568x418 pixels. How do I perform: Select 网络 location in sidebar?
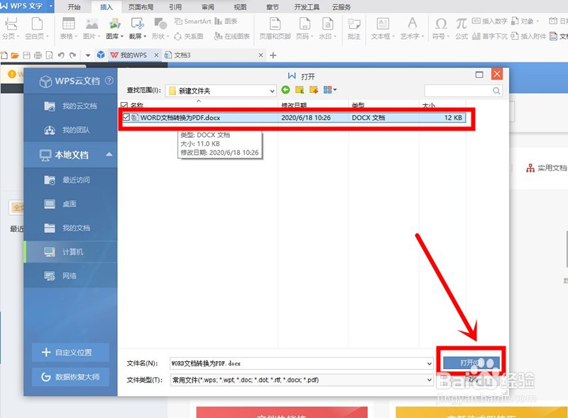[70, 275]
